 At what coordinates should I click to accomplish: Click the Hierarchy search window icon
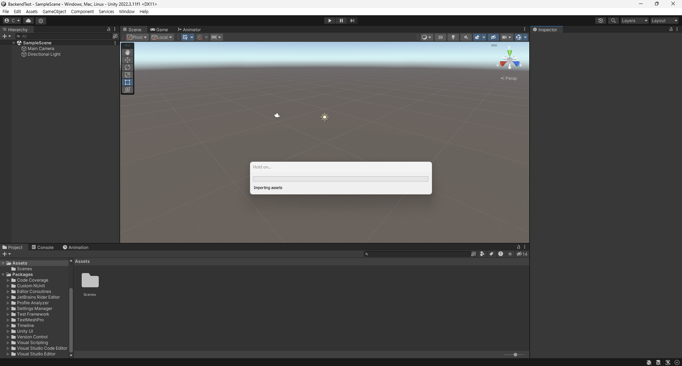coord(115,36)
